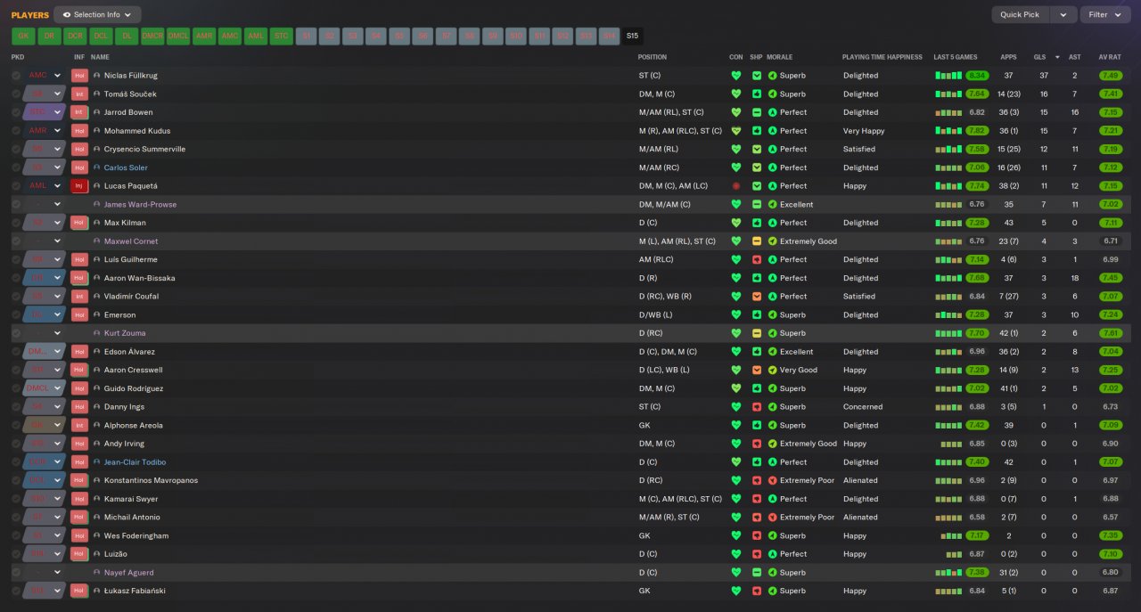Viewport: 1141px width, 612px height.
Task: Click Wes Foderingham's red sharpness icon
Action: (x=757, y=535)
